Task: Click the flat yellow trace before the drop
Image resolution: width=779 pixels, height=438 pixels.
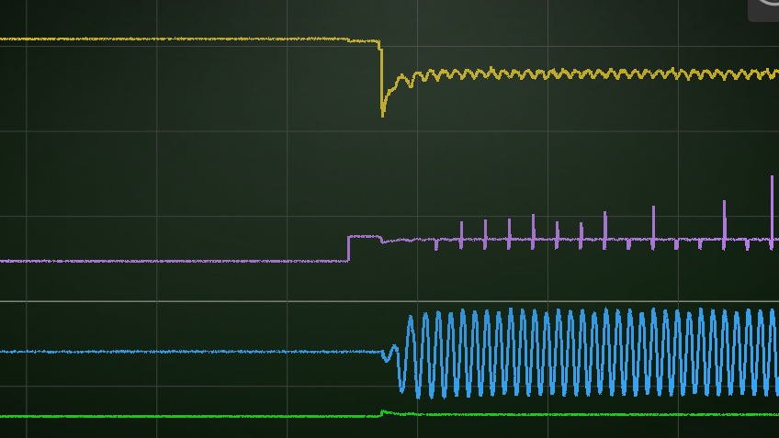Action: [184, 39]
